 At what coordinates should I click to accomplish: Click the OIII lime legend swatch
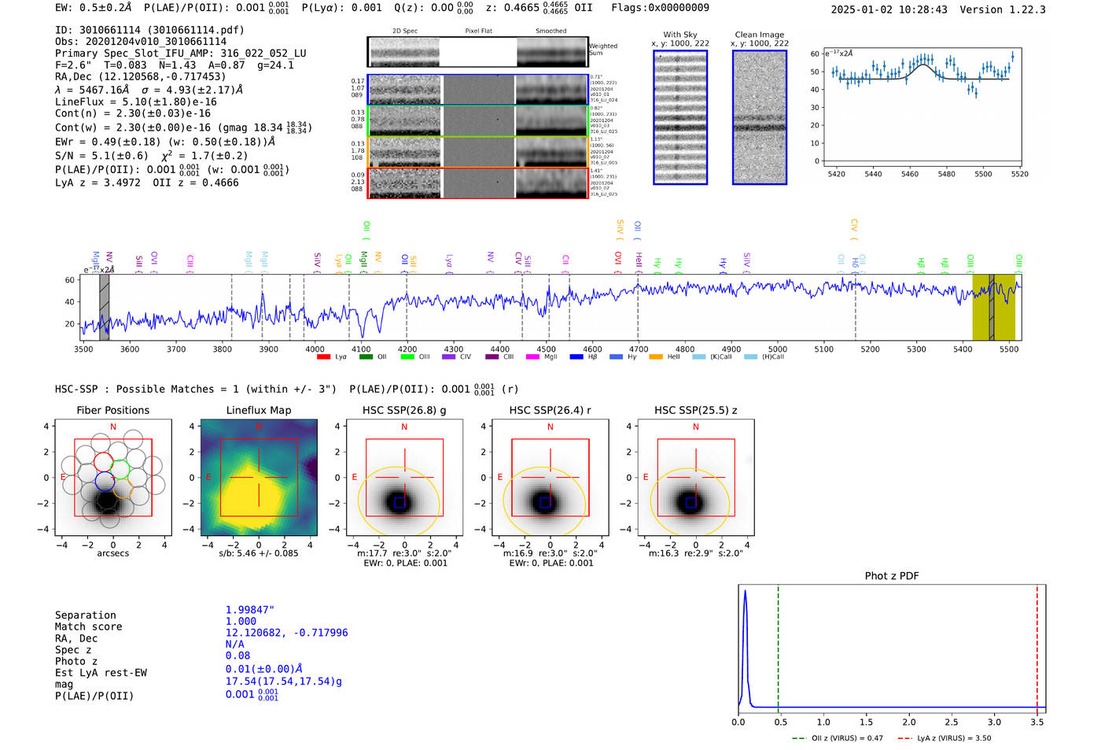point(407,357)
